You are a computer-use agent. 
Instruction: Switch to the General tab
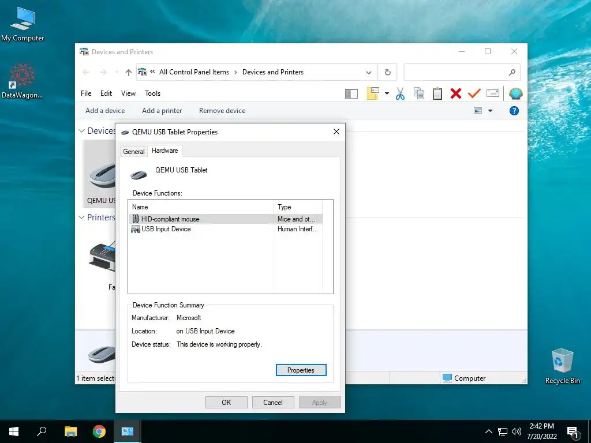[x=134, y=152]
